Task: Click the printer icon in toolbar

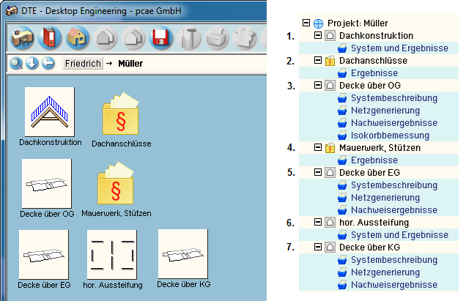Action: pyautogui.click(x=216, y=37)
